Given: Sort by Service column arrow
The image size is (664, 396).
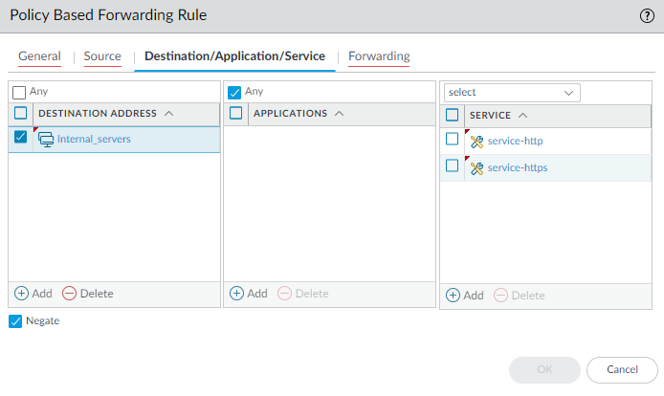Looking at the screenshot, I should coord(523,115).
